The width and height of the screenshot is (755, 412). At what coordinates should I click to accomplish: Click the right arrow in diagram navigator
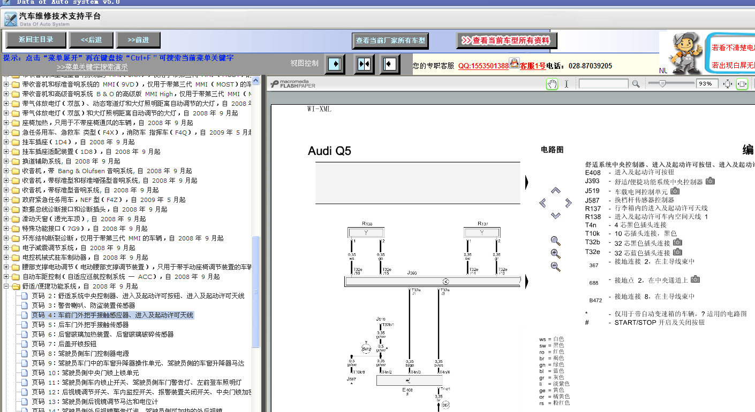click(x=568, y=203)
